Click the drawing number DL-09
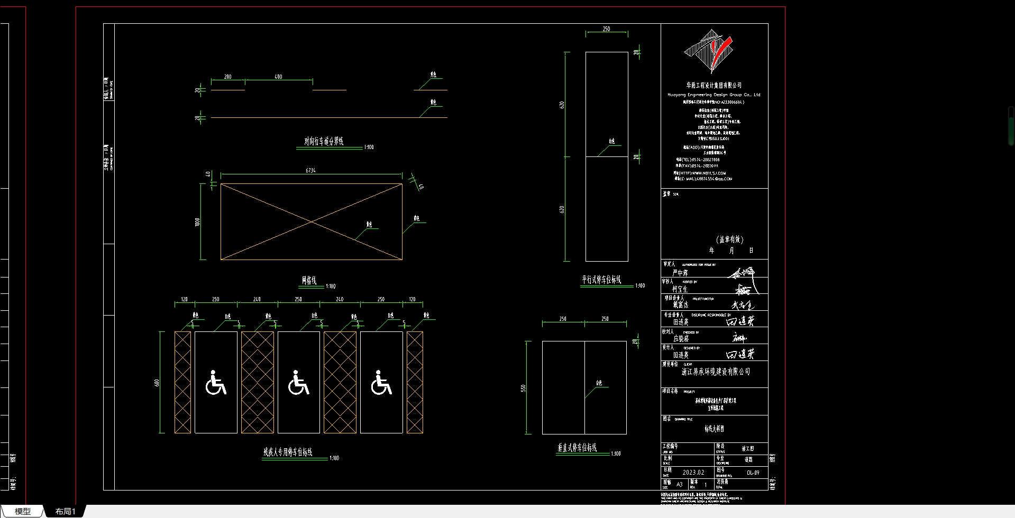This screenshot has width=1015, height=518. [753, 473]
